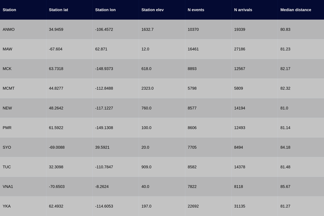Click the MAW station row
The width and height of the screenshot is (324, 216).
[7, 49]
